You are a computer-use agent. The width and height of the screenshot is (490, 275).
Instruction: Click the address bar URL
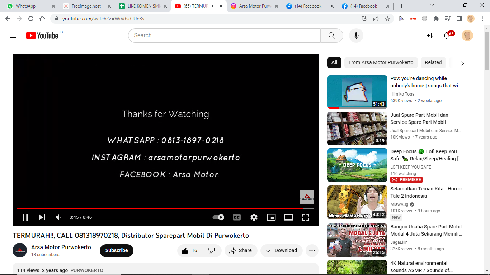[103, 19]
